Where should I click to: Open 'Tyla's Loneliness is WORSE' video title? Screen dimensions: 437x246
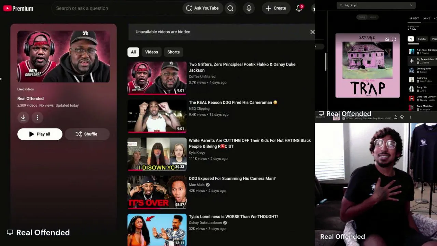(x=233, y=217)
